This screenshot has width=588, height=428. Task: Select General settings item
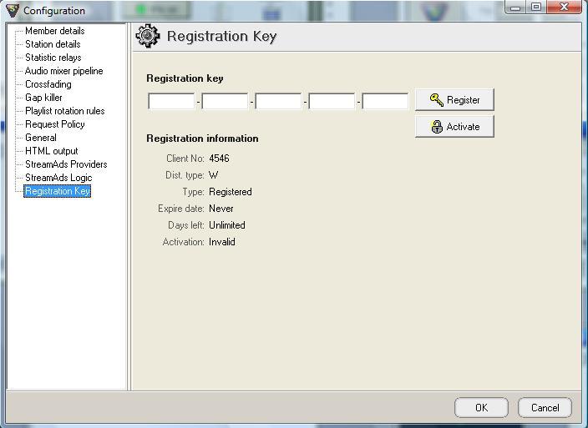point(40,138)
